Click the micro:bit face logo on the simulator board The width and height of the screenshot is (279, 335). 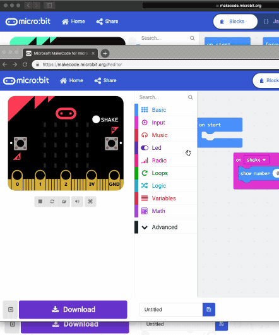(66, 113)
